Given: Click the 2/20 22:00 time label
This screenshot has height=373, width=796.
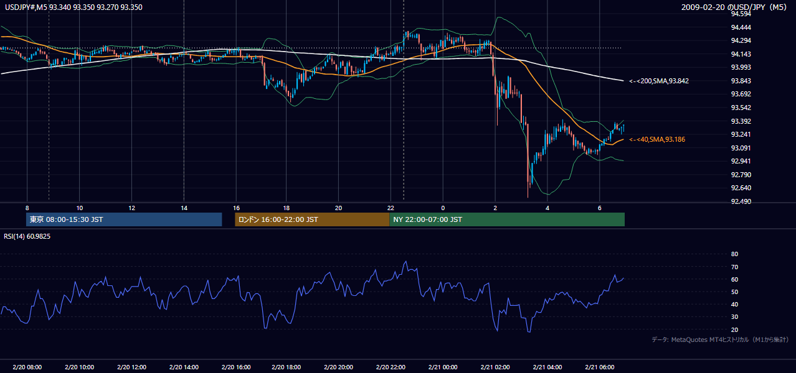Looking at the screenshot, I should tap(391, 367).
